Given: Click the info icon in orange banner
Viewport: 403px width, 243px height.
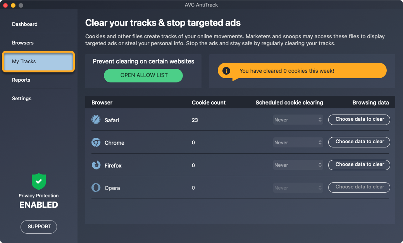Looking at the screenshot, I should (226, 71).
